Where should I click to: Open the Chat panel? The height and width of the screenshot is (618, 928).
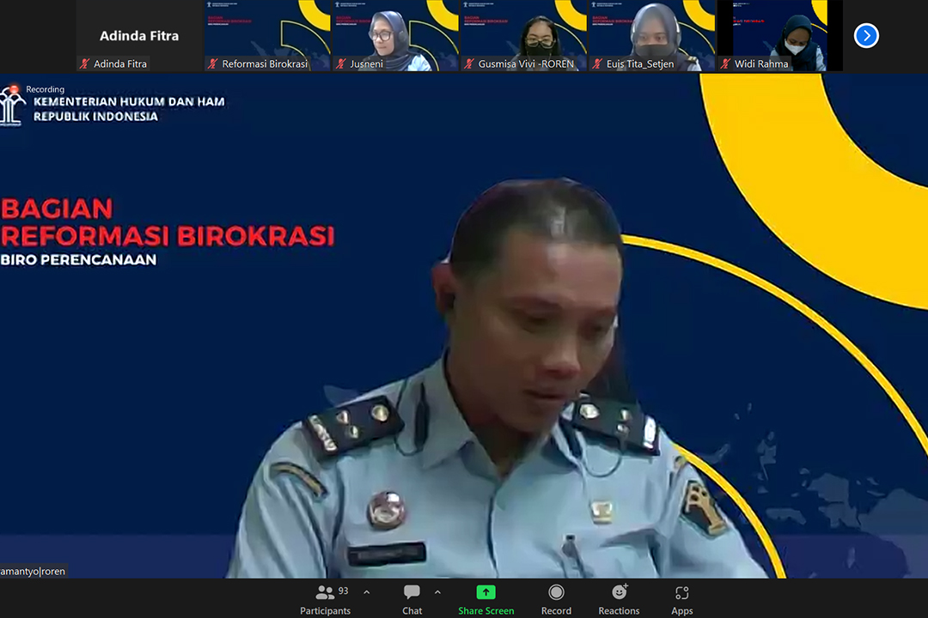[x=412, y=598]
